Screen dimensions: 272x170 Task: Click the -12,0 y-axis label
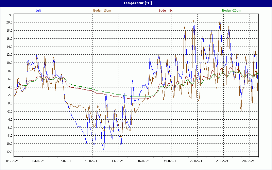coord(8,152)
